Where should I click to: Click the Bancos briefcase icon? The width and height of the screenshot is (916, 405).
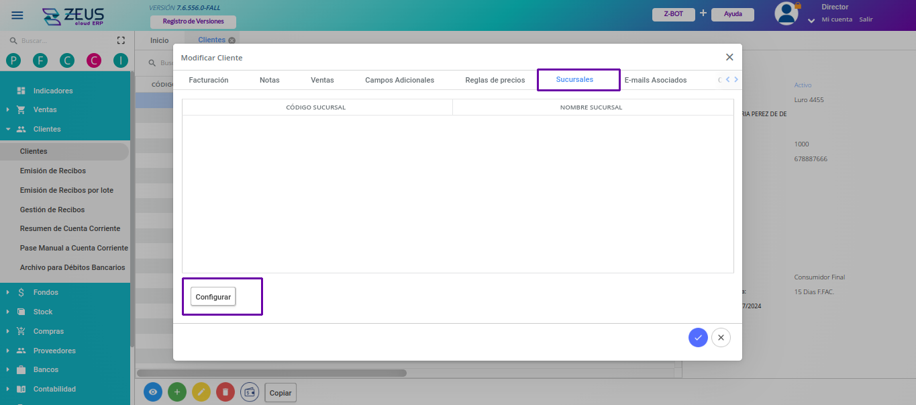click(x=21, y=369)
